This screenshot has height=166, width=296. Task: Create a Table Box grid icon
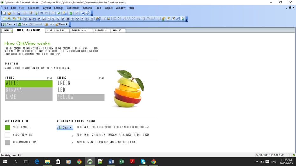(34, 19)
